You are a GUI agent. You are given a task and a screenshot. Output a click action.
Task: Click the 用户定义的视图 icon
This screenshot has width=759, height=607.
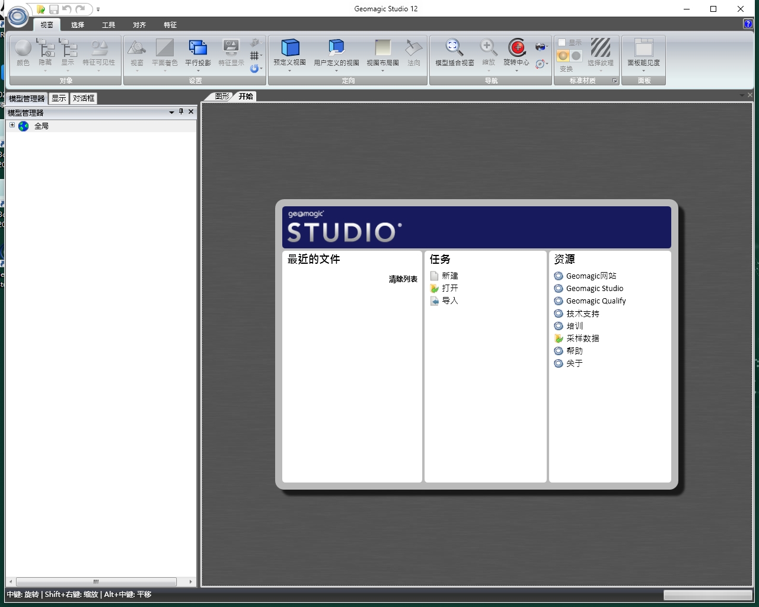336,47
